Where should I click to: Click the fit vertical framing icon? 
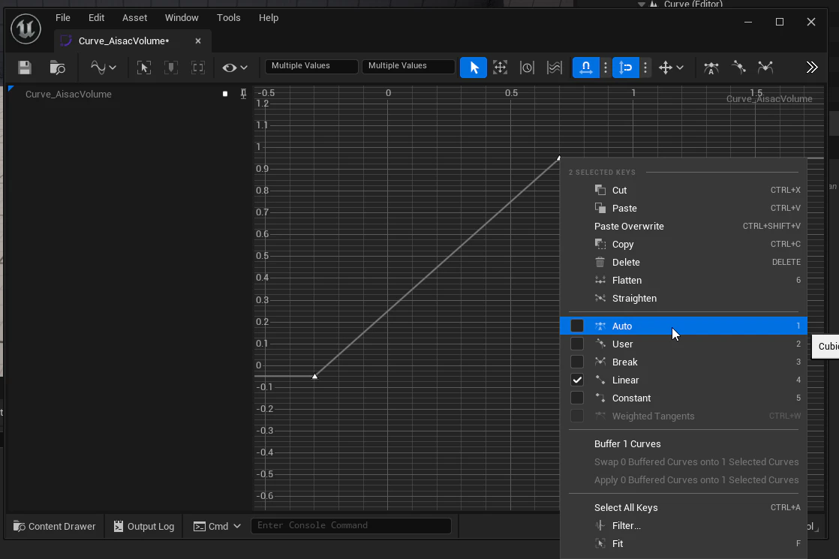tap(170, 68)
